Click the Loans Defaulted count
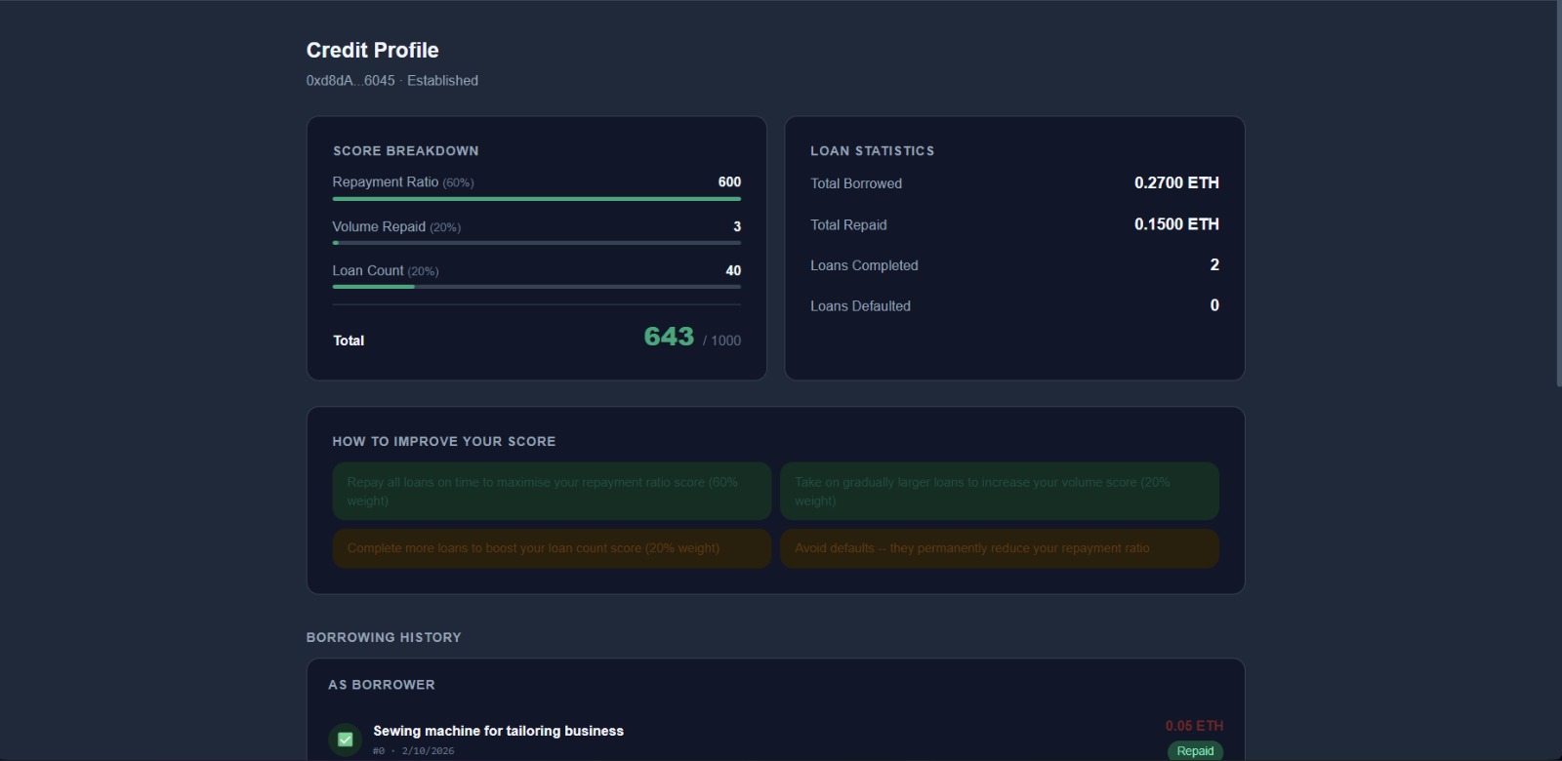Screen dimensions: 1562x761 [x=1214, y=305]
